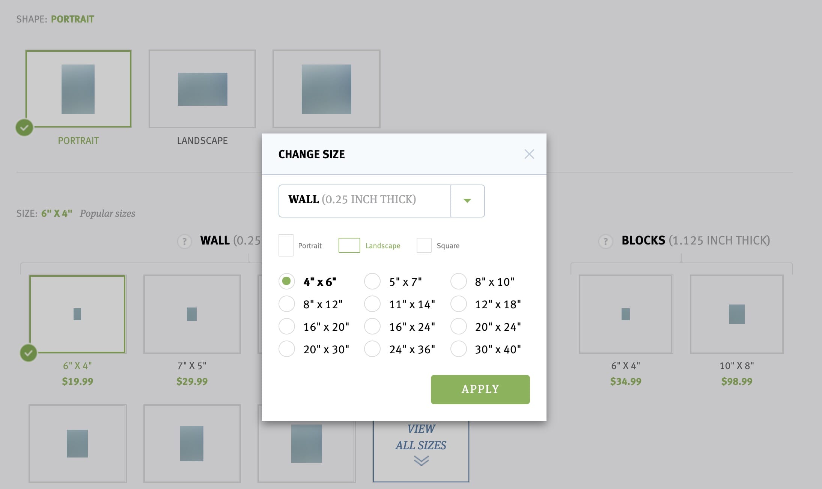Click the View All Sizes chevron icon
This screenshot has width=822, height=489.
[421, 460]
